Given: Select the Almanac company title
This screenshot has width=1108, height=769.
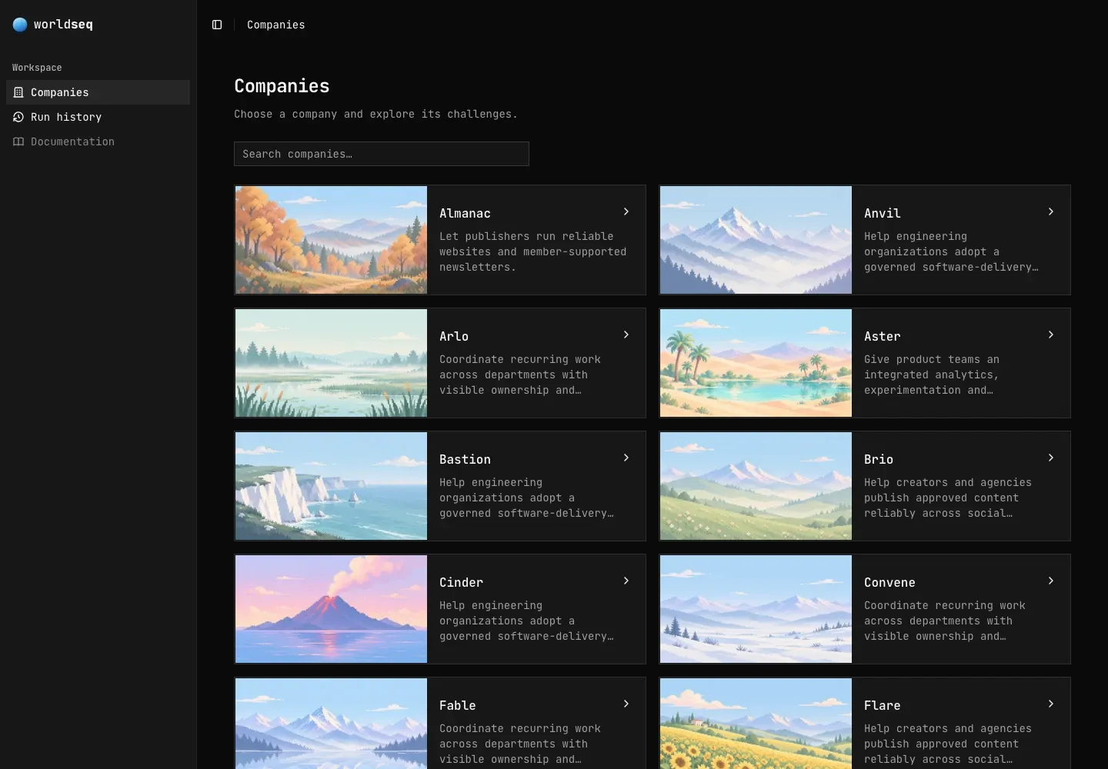Looking at the screenshot, I should click(x=465, y=213).
